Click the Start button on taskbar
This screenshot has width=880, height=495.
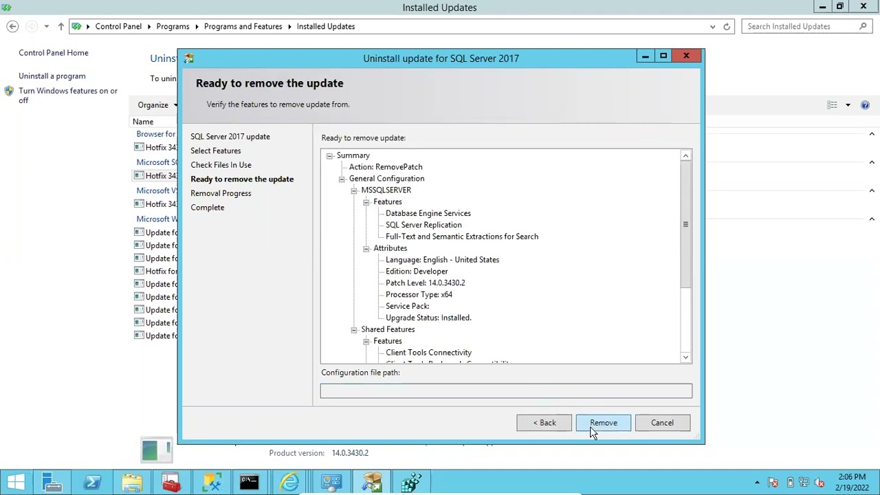[16, 483]
